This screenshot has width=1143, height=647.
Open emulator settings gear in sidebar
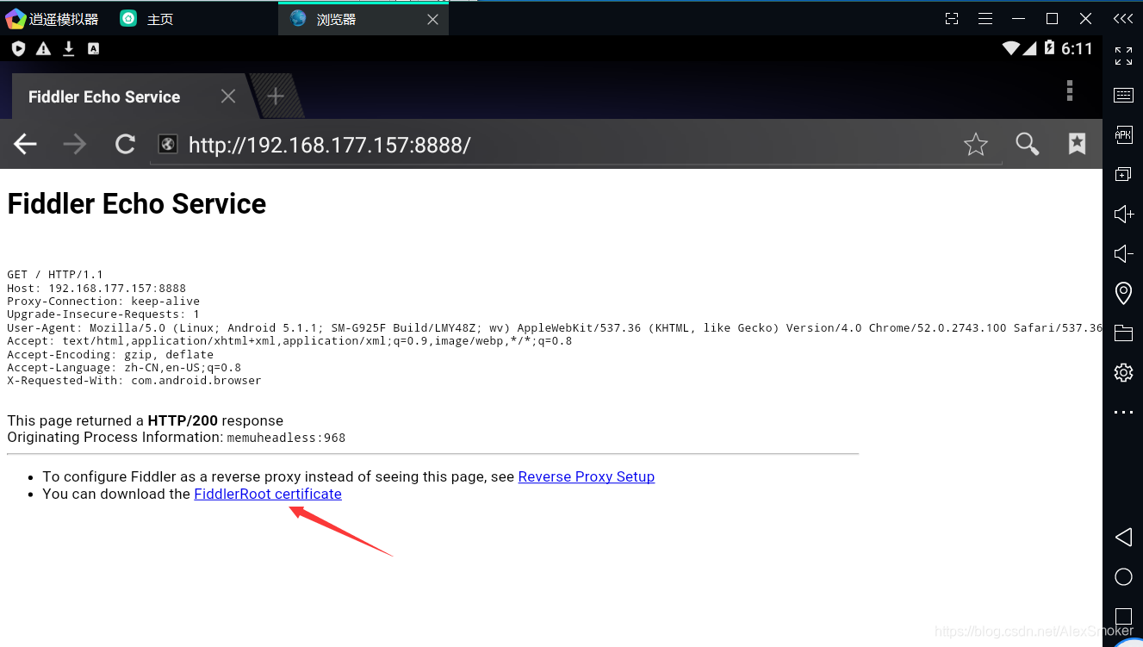[1123, 372]
